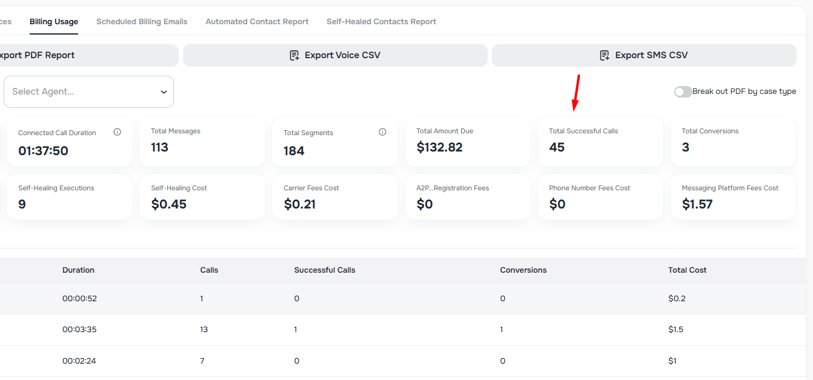Go to Self-Healed Contacts Report tab
This screenshot has height=380, width=813.
click(x=381, y=22)
